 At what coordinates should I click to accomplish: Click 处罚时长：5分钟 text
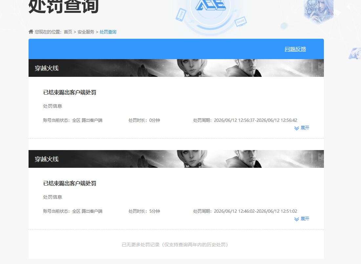pos(144,211)
